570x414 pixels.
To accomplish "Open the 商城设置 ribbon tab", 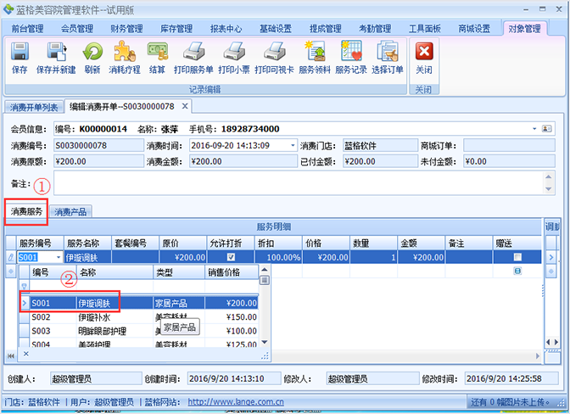I will pyautogui.click(x=474, y=28).
